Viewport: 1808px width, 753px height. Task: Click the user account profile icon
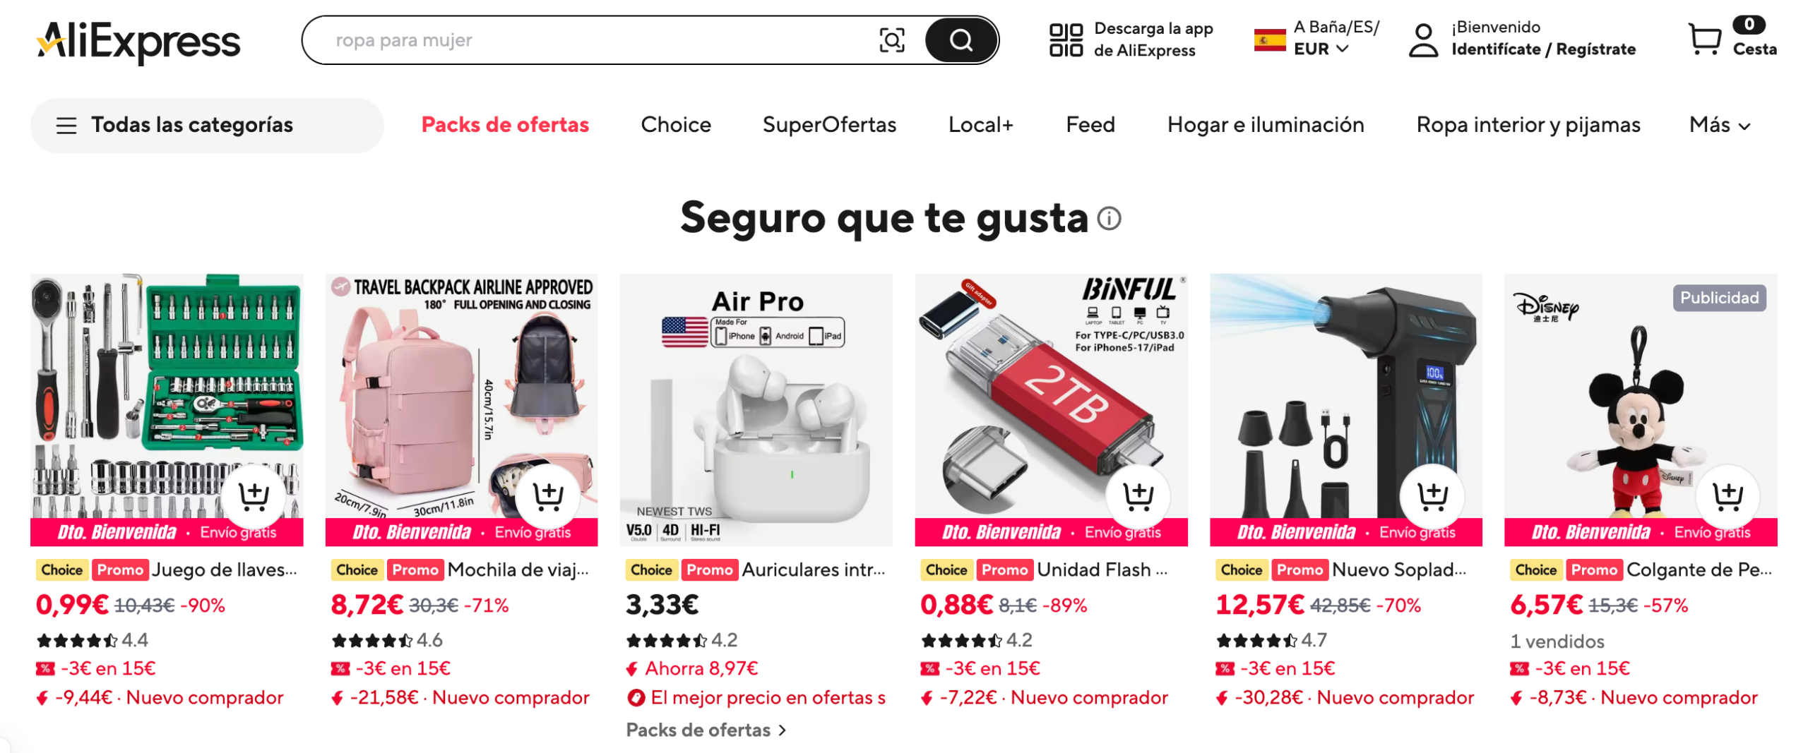pos(1422,40)
